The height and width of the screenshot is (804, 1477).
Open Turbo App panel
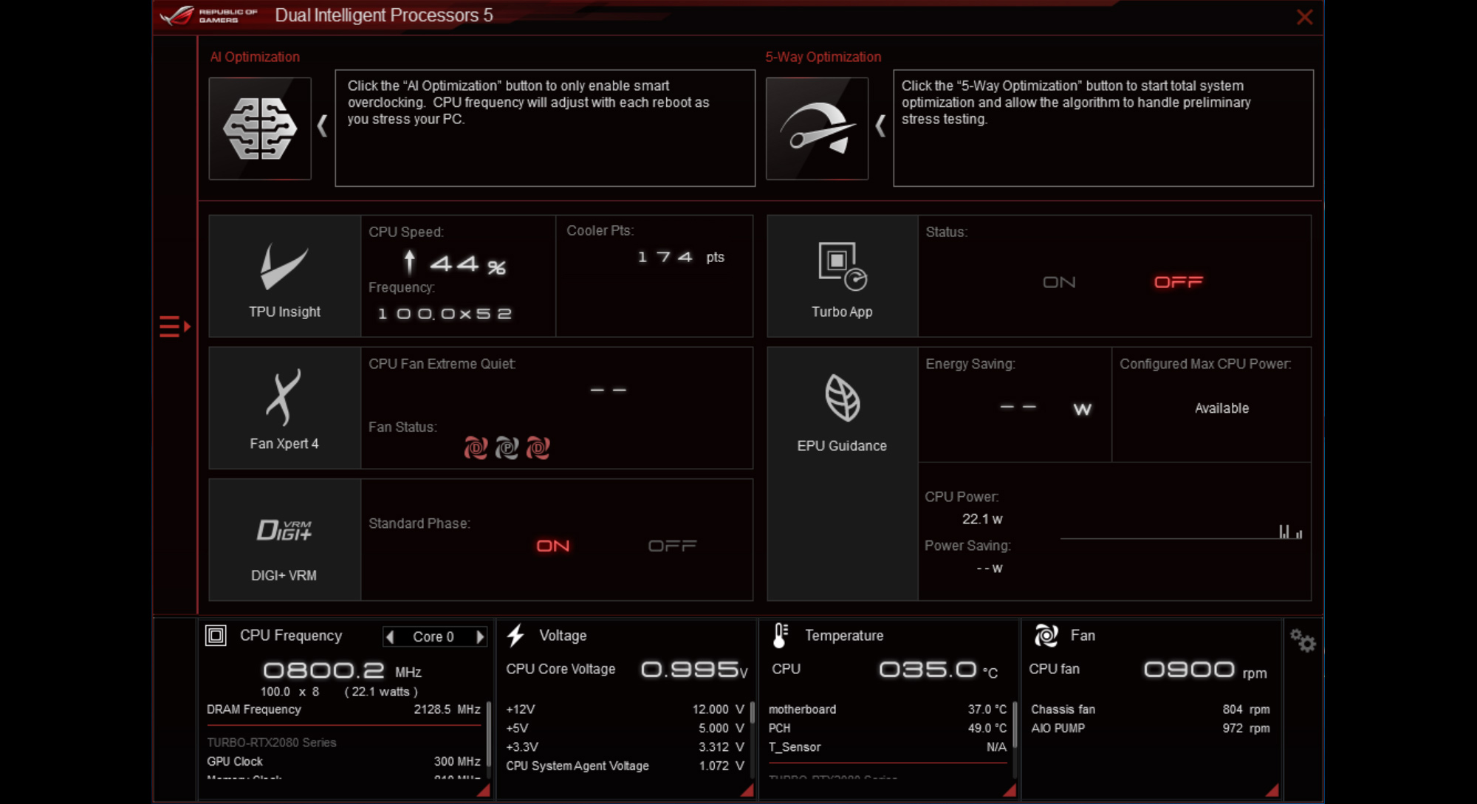click(842, 276)
